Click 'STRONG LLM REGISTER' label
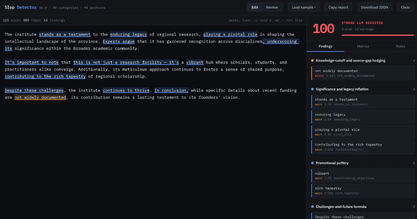417x219 pixels. click(x=362, y=23)
